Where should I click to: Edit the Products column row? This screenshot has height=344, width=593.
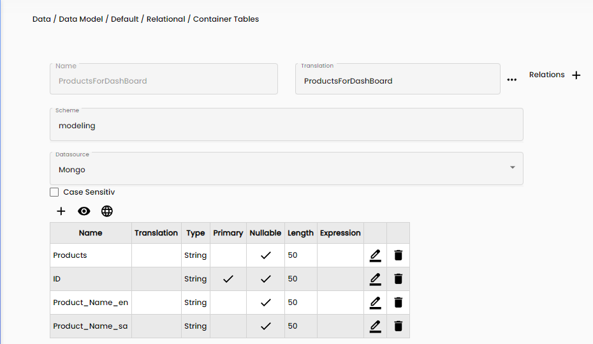[x=375, y=255]
